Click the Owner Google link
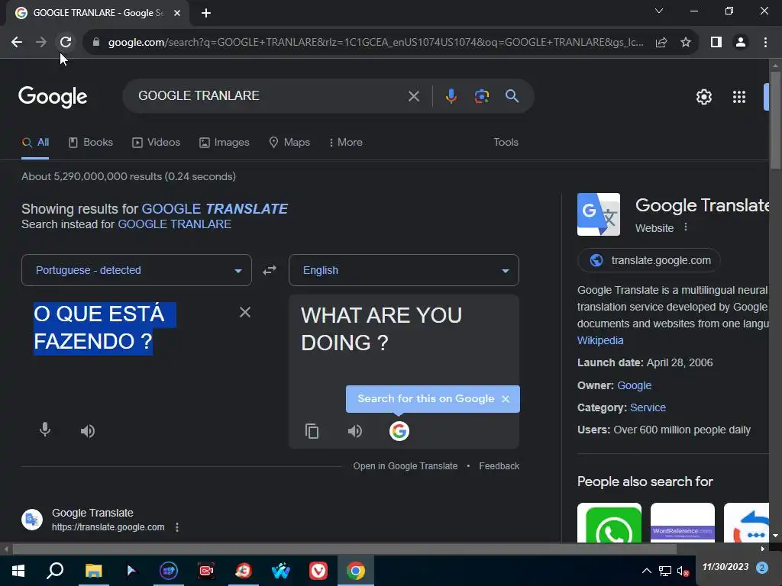This screenshot has width=782, height=586. (x=635, y=385)
